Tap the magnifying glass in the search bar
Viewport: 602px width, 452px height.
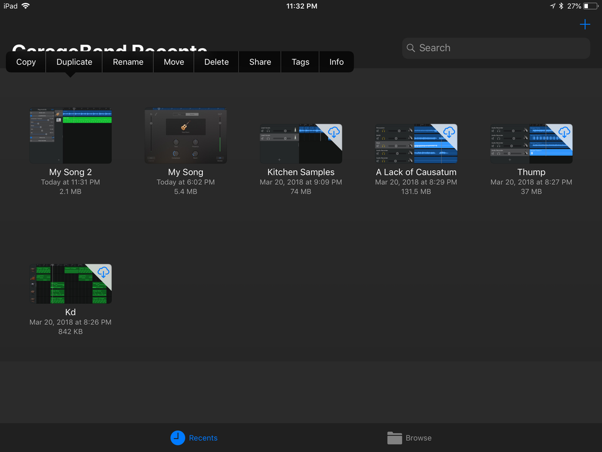coord(410,48)
